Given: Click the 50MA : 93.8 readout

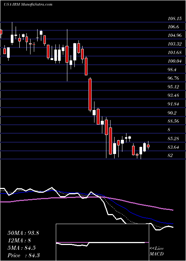Looking at the screenshot, I should (x=23, y=233).
